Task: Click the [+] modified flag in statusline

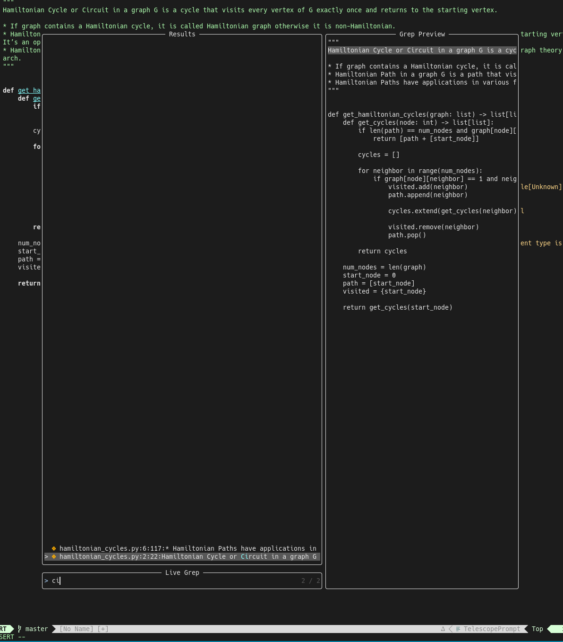Action: click(103, 629)
